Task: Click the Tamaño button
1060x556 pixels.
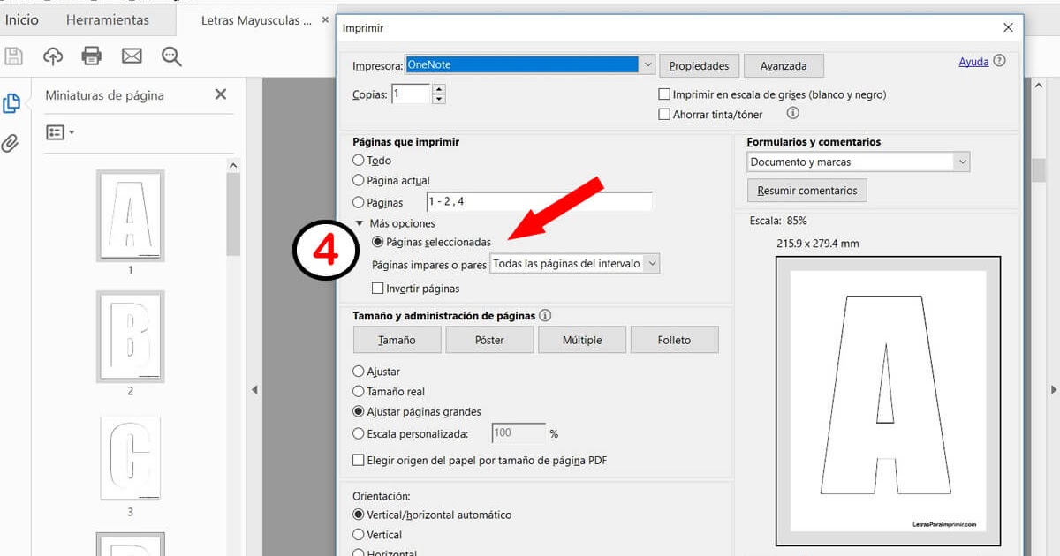Action: (397, 340)
